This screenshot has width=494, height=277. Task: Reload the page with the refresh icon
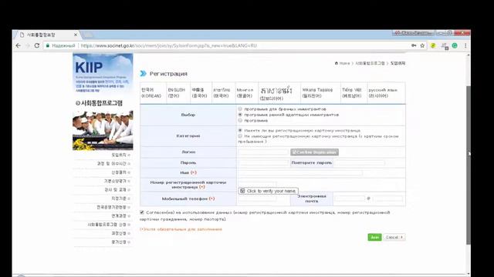click(37, 45)
